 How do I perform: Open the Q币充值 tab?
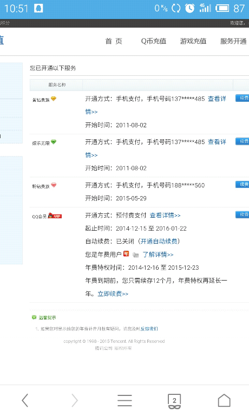[154, 41]
